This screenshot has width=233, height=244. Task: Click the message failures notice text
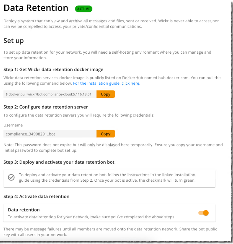pyautogui.click(x=110, y=232)
